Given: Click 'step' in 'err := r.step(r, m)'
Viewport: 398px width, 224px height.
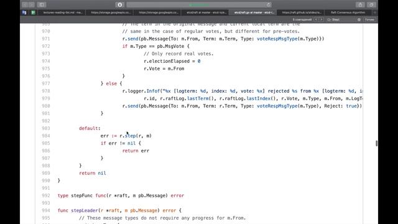Looking at the screenshot, I should click(x=130, y=136).
